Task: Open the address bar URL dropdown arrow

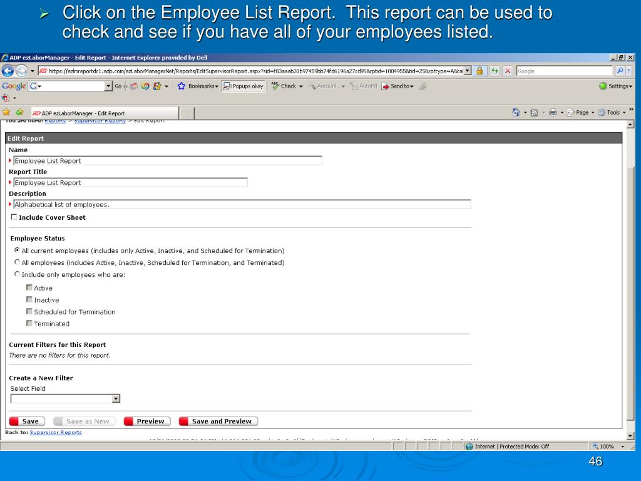Action: coord(467,71)
